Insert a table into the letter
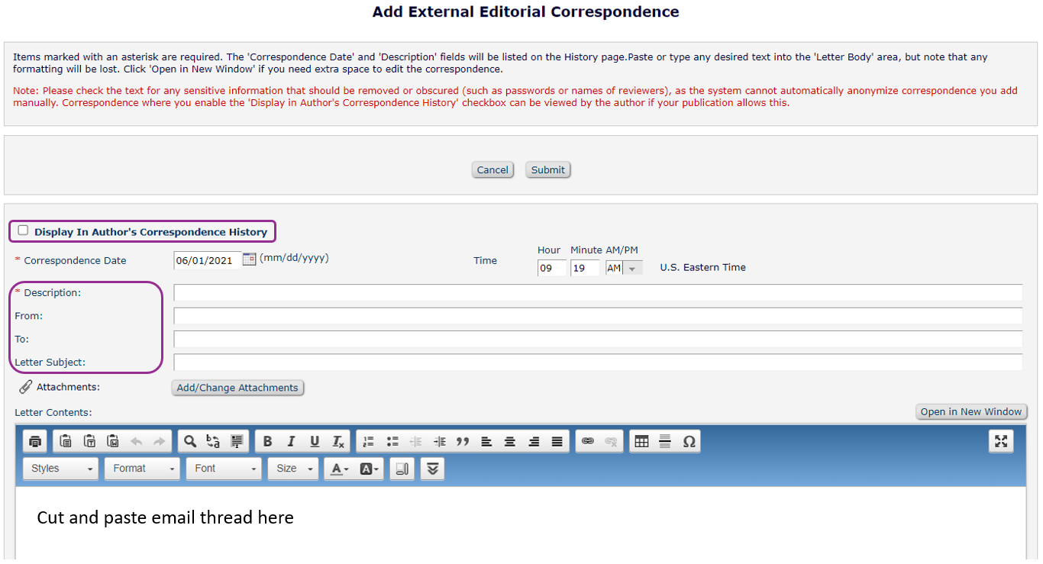 [x=641, y=442]
